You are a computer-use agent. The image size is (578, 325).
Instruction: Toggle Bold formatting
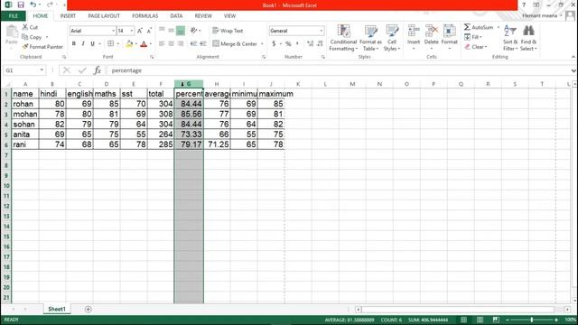[x=74, y=44]
